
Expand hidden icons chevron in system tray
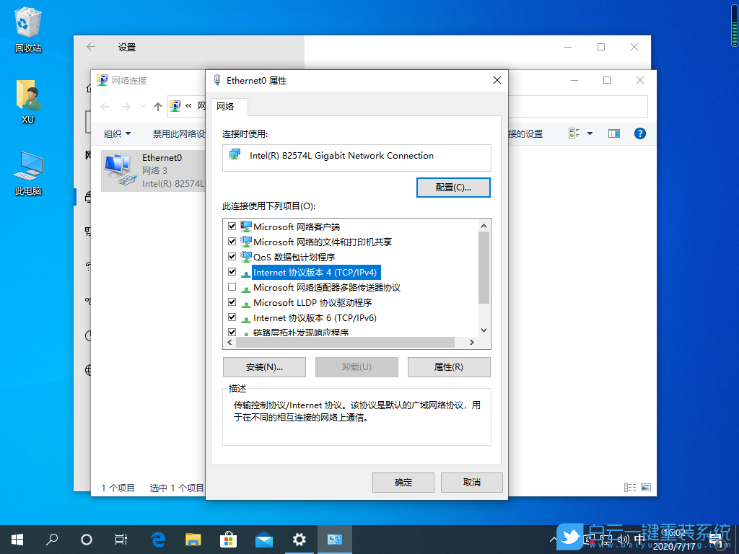click(x=554, y=539)
